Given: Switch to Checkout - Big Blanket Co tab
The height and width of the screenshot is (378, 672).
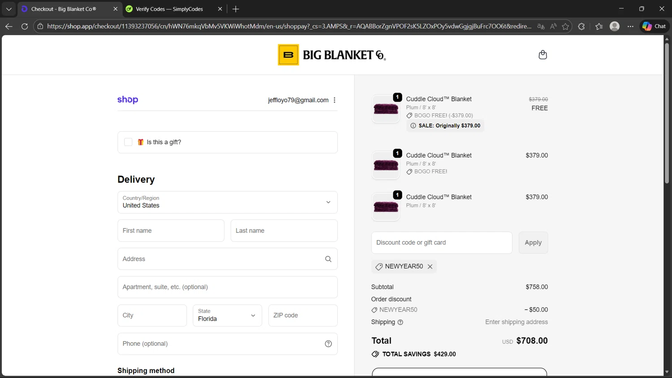Looking at the screenshot, I should pos(69,9).
